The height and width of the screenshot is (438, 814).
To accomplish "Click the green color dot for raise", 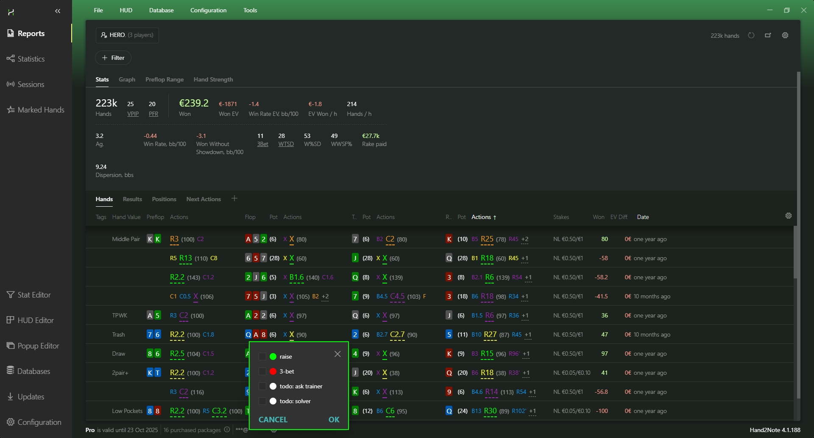I will tap(273, 357).
